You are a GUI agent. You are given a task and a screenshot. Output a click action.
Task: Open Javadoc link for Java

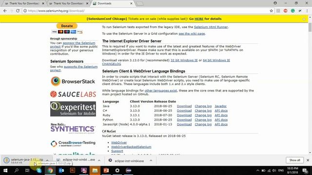coord(220,106)
